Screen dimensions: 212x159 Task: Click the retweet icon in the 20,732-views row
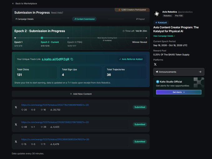click(x=32, y=110)
